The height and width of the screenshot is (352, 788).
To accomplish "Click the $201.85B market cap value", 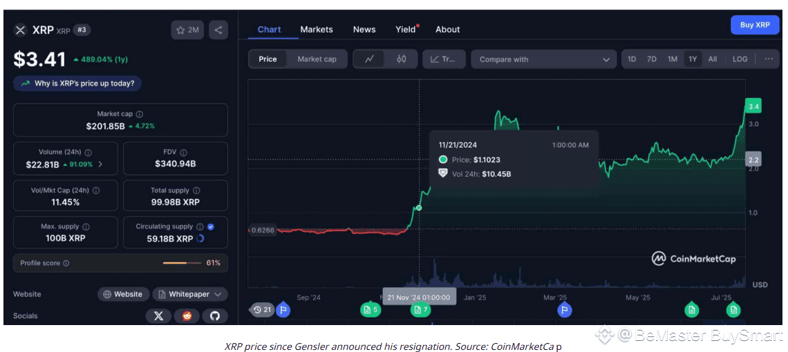I will point(105,126).
